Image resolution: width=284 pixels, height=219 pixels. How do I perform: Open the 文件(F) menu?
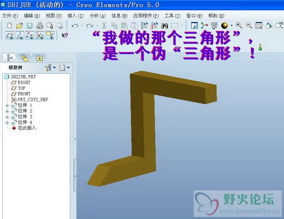pyautogui.click(x=10, y=16)
